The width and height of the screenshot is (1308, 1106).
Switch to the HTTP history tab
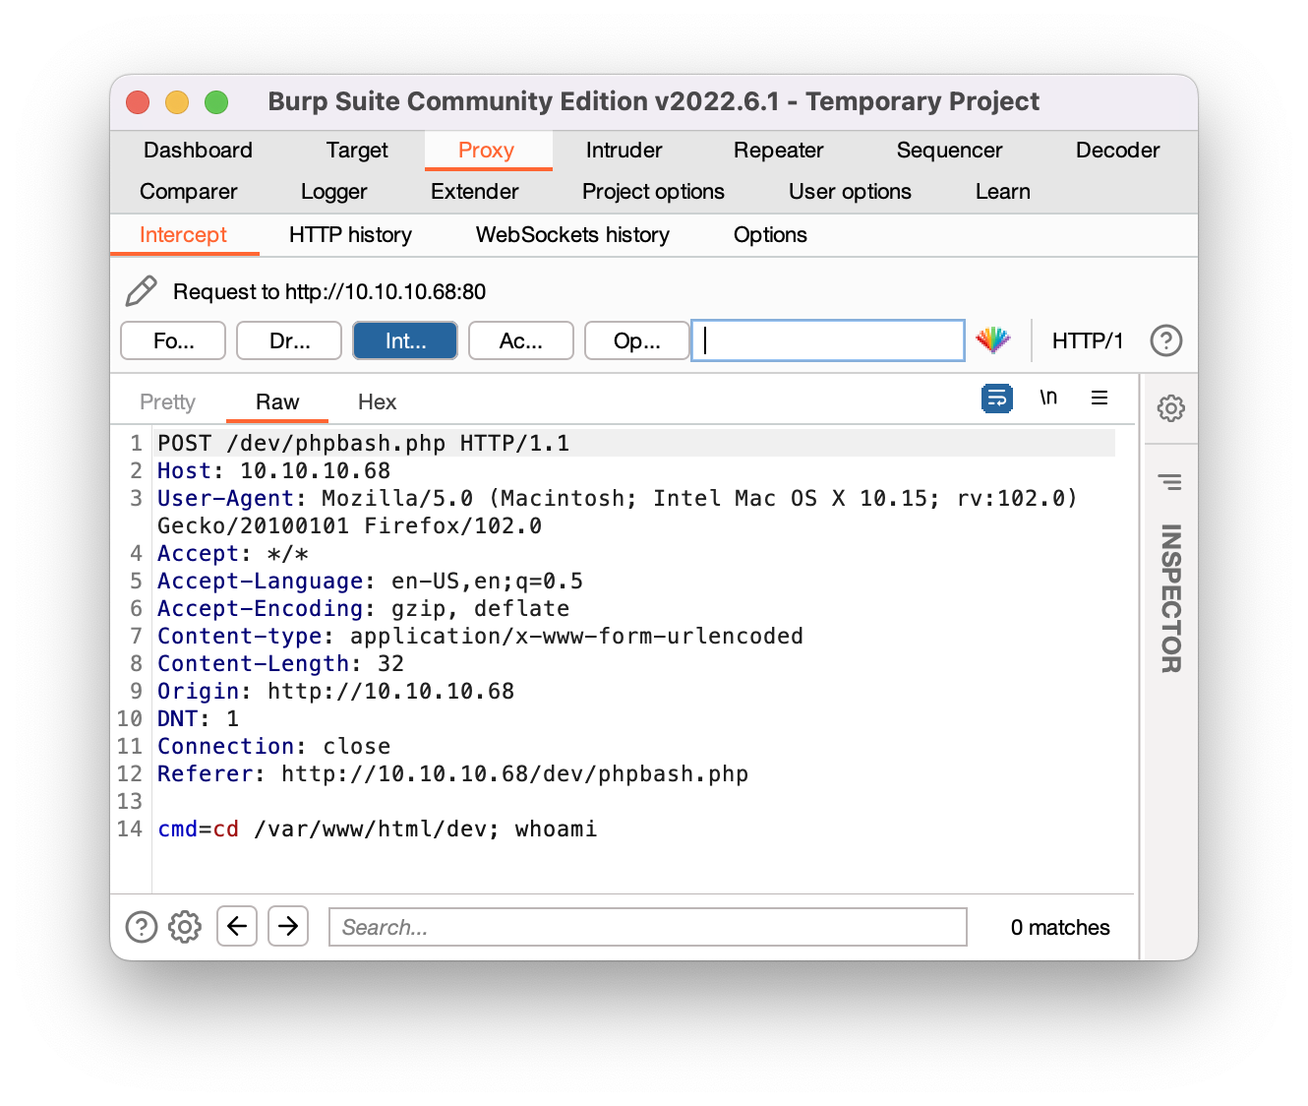coord(350,235)
